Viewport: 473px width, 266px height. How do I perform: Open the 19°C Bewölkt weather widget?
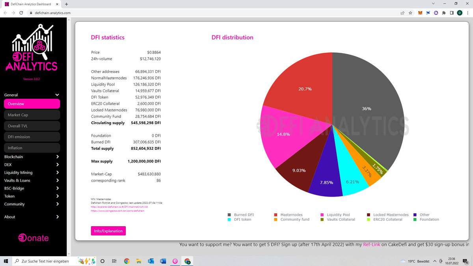pyautogui.click(x=414, y=261)
